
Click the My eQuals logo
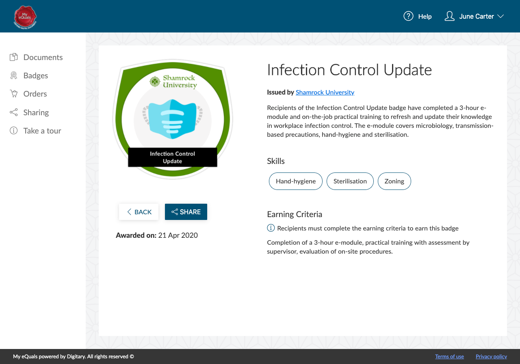click(25, 17)
